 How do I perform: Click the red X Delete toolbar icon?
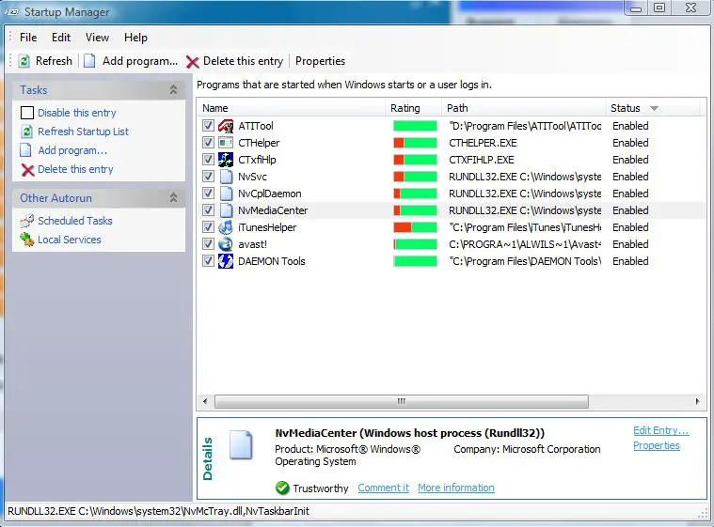(193, 62)
